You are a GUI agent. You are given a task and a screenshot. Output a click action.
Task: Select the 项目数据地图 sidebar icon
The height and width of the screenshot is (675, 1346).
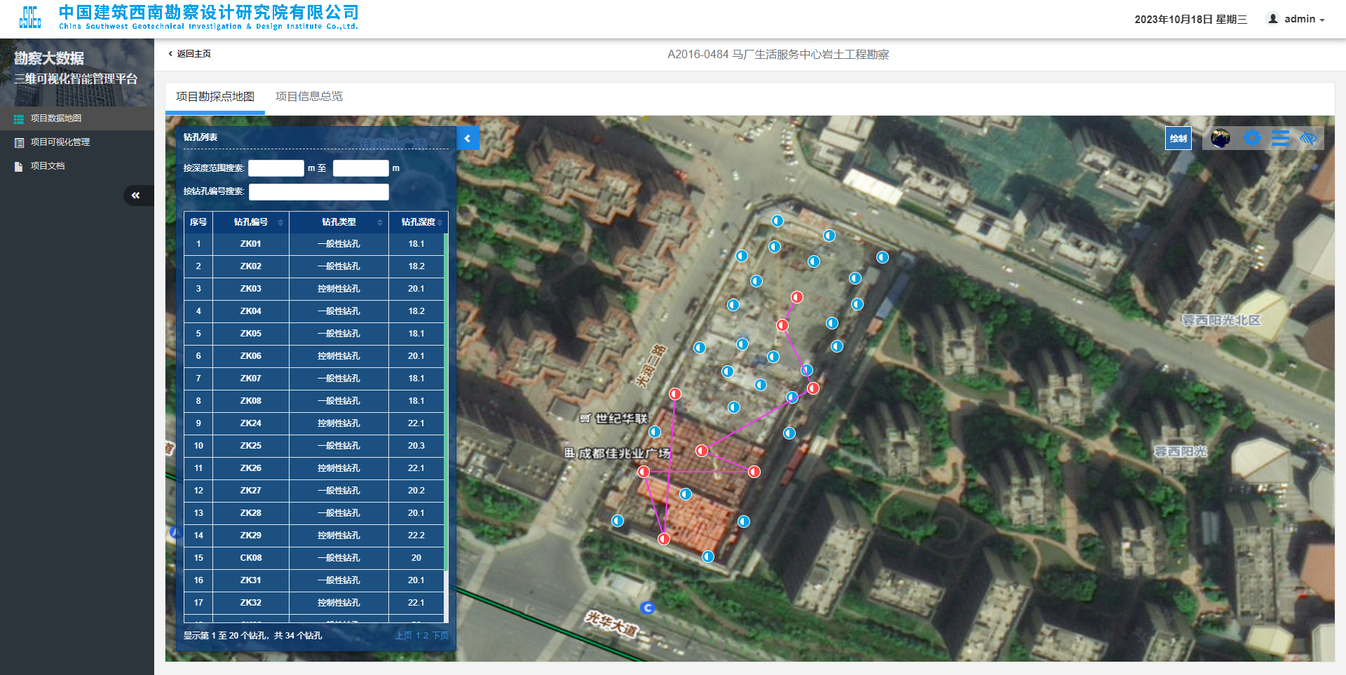pos(19,118)
